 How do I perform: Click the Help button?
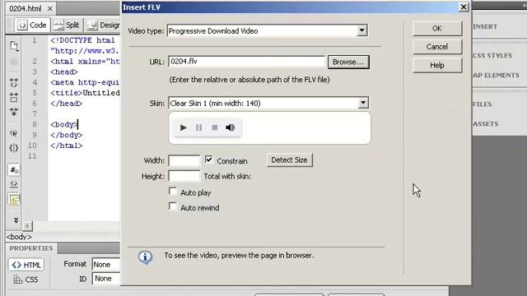click(437, 65)
